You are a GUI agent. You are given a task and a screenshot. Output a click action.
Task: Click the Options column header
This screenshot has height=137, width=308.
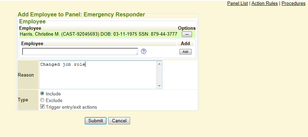[187, 28]
